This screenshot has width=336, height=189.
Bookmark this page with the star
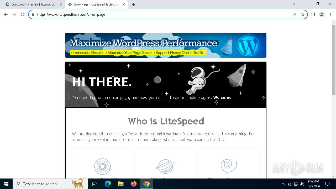click(303, 14)
